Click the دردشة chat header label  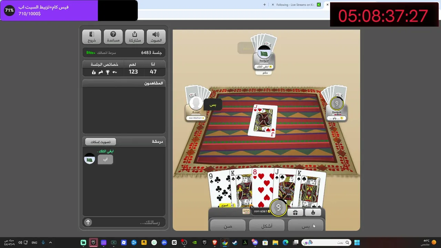click(157, 142)
